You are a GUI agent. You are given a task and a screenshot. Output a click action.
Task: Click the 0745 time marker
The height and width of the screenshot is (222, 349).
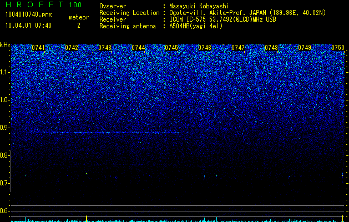(x=171, y=48)
